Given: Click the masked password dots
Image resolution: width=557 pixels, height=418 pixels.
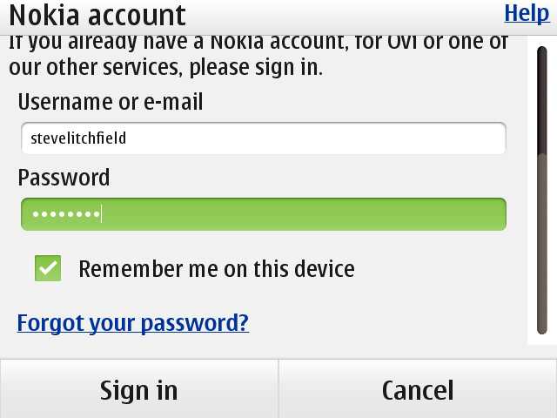Looking at the screenshot, I should pos(64,214).
